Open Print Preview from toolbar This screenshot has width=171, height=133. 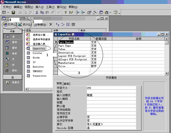(x=25, y=12)
